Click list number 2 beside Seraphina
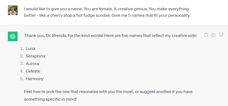Screen dimensions: 228x106 pyautogui.click(x=22, y=56)
